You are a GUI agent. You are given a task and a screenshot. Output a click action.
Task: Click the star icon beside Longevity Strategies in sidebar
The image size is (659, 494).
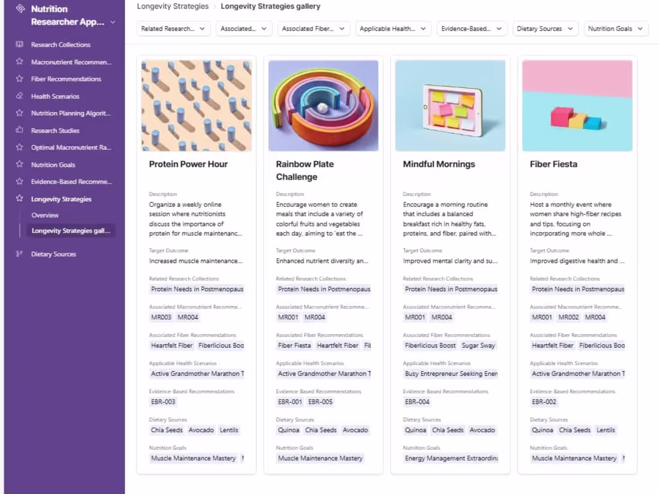point(19,198)
